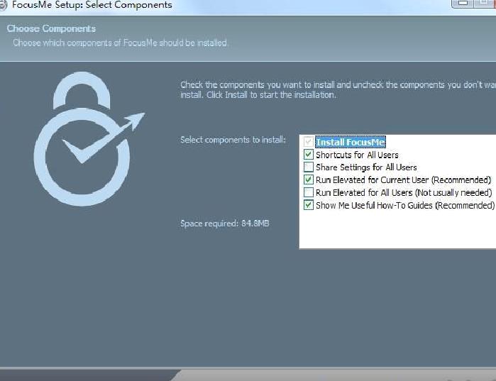Viewport: 496px width, 381px height.
Task: Click Run Elevated for Current User label
Action: point(404,180)
